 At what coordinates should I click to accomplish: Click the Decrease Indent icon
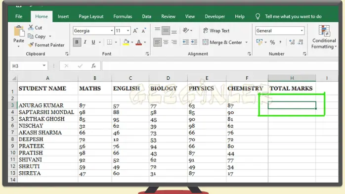pyautogui.click(x=185, y=42)
